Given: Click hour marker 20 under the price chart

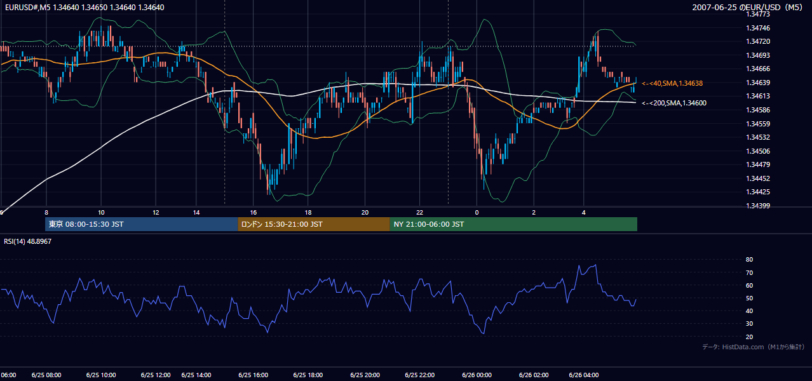Looking at the screenshot, I should 365,212.
